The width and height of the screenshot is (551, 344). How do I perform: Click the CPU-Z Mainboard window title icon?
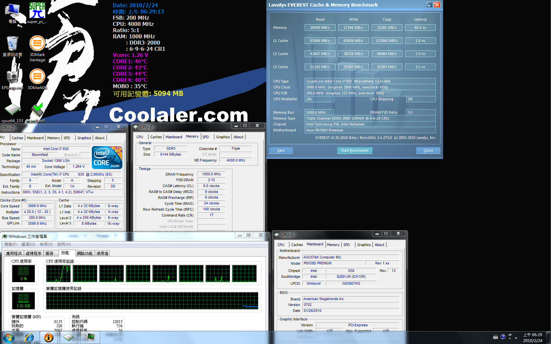(x=277, y=235)
